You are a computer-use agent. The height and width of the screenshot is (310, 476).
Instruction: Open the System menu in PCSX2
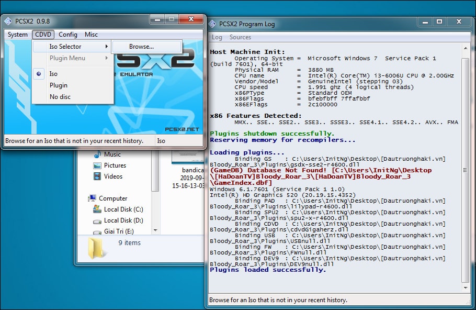point(18,35)
